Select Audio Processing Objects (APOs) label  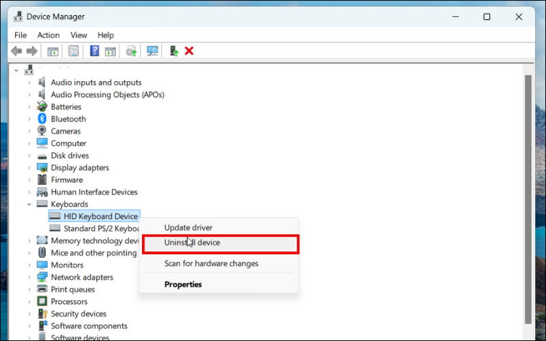pyautogui.click(x=108, y=95)
